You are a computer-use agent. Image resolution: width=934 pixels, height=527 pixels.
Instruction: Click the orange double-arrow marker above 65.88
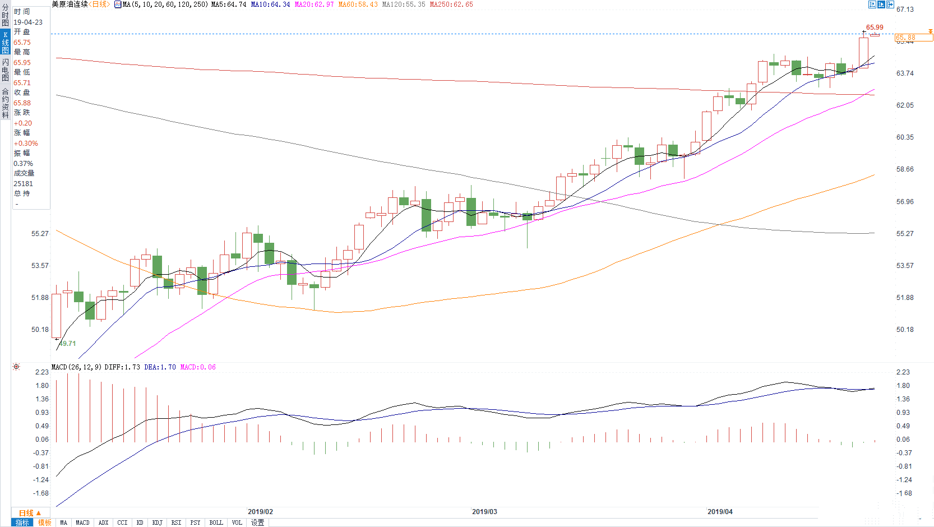pos(930,31)
